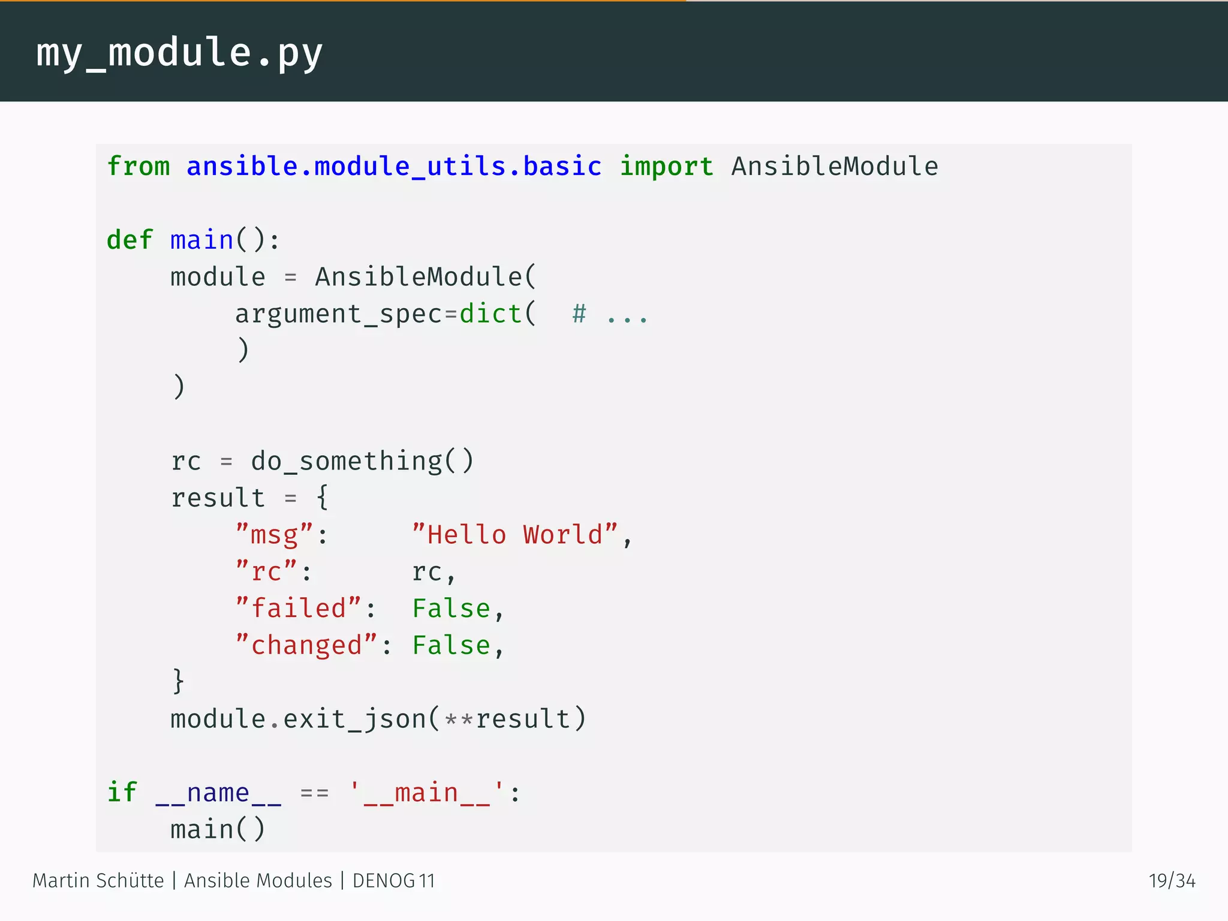Click the '"rc":' dictionary key
The width and height of the screenshot is (1228, 921).
tap(273, 571)
